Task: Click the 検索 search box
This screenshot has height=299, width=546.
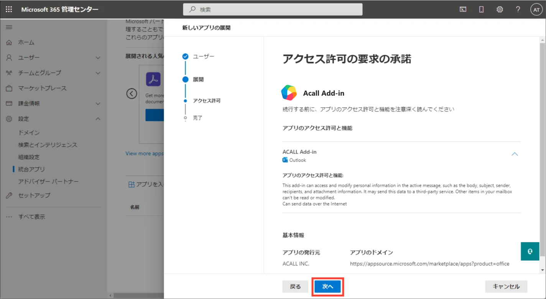Action: [273, 10]
